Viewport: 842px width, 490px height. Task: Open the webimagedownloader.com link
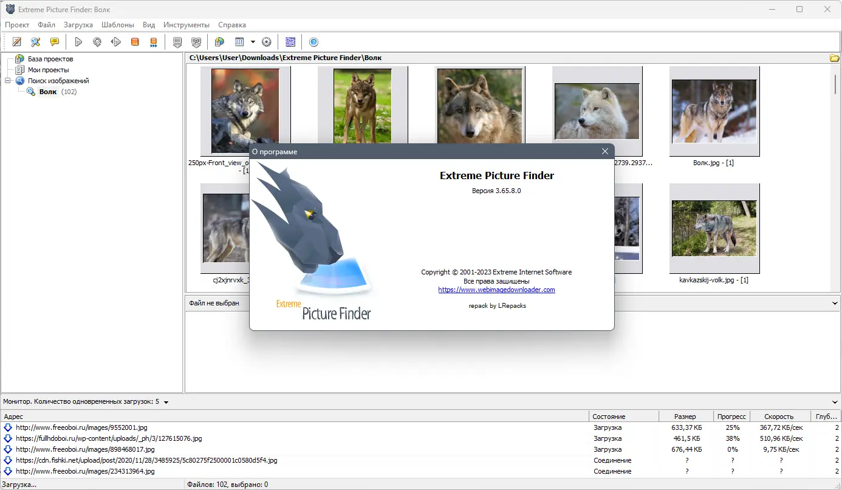[496, 290]
